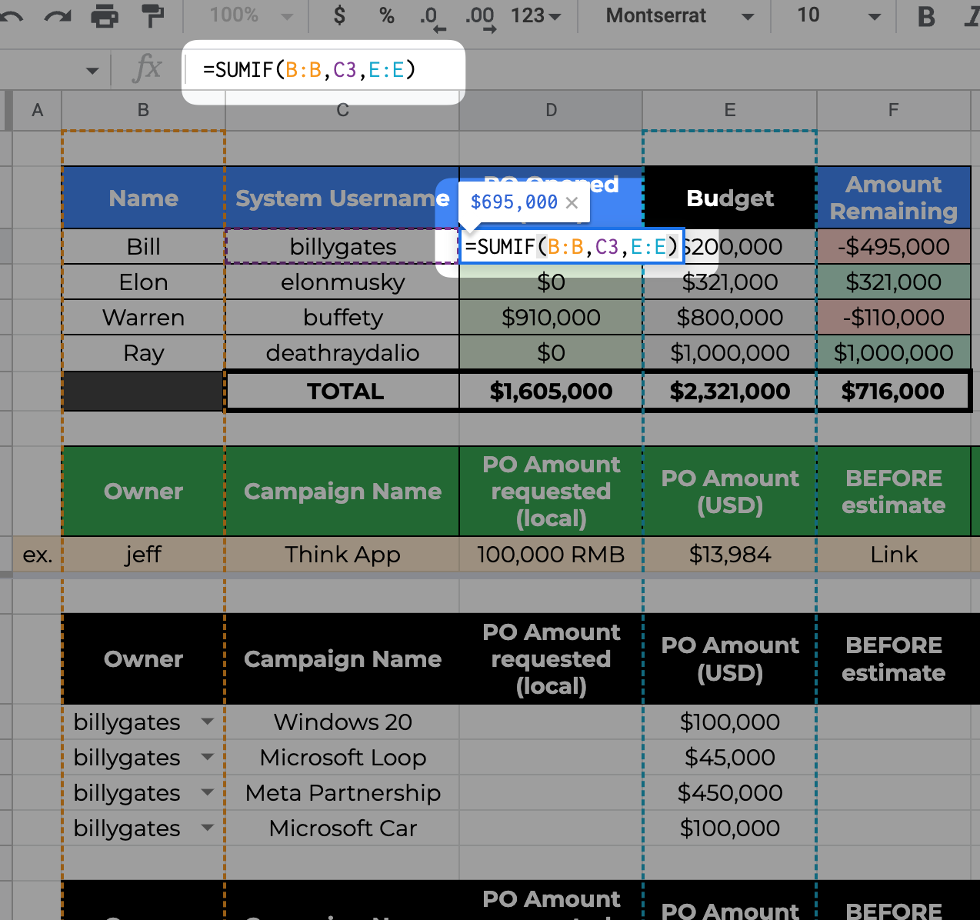This screenshot has width=980, height=920.
Task: Click the Redo arrow icon
Action: coord(58,15)
